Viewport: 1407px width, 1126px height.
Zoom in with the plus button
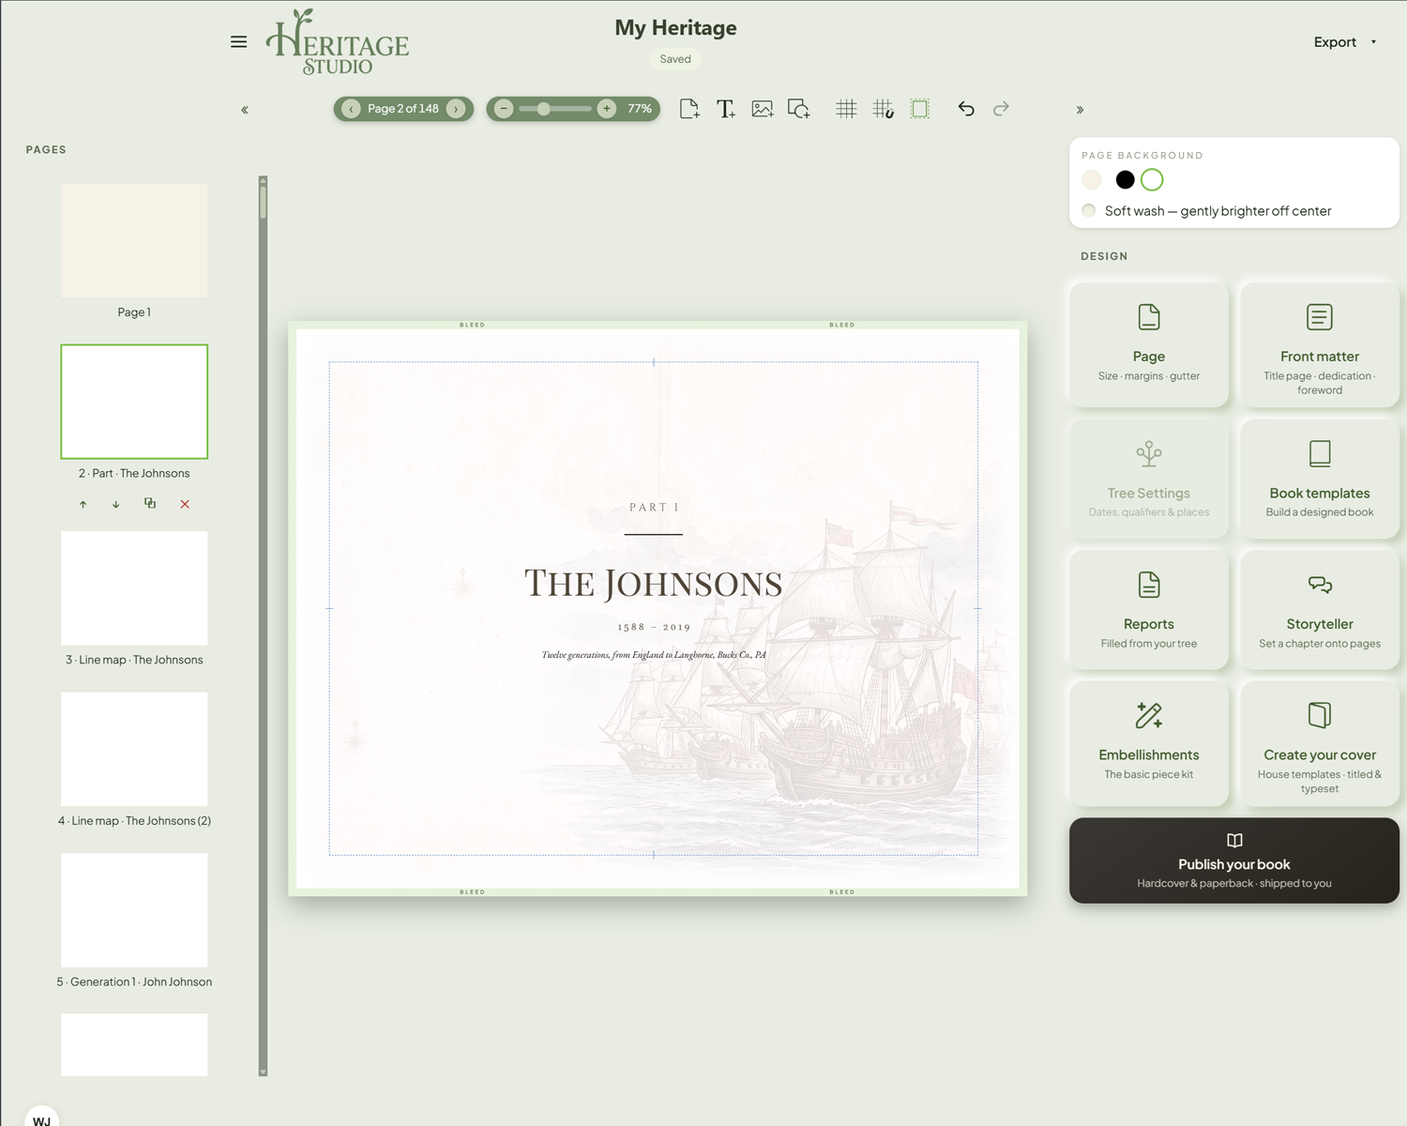(x=607, y=109)
